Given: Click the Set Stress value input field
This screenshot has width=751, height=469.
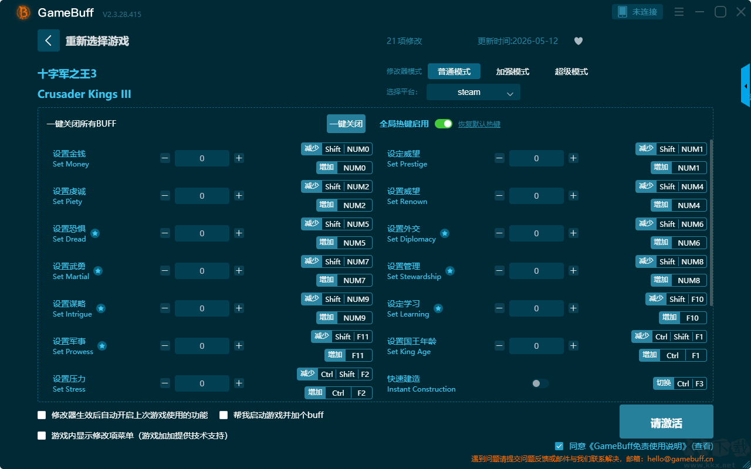Looking at the screenshot, I should click(202, 383).
